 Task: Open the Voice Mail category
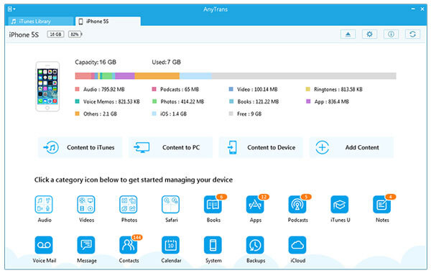coord(44,245)
